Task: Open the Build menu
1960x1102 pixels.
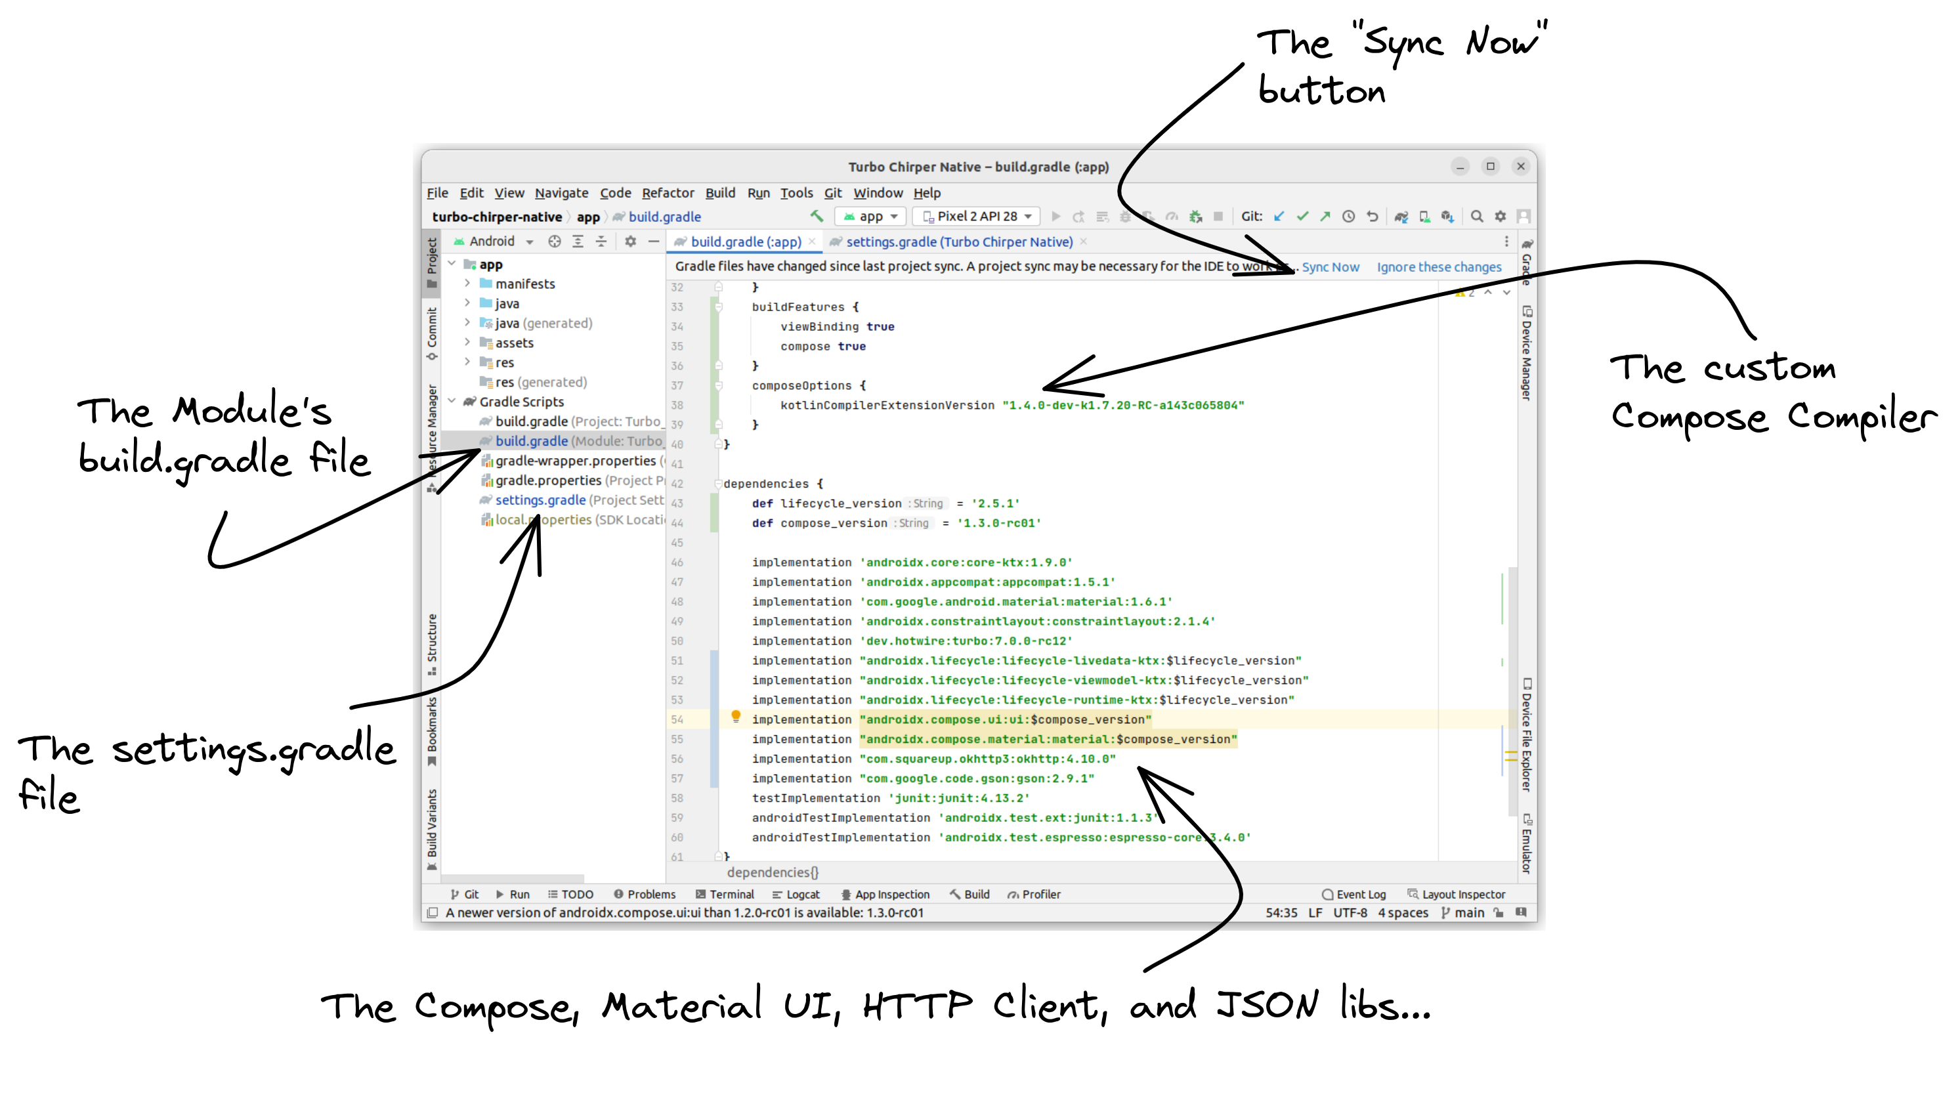Action: pos(720,192)
